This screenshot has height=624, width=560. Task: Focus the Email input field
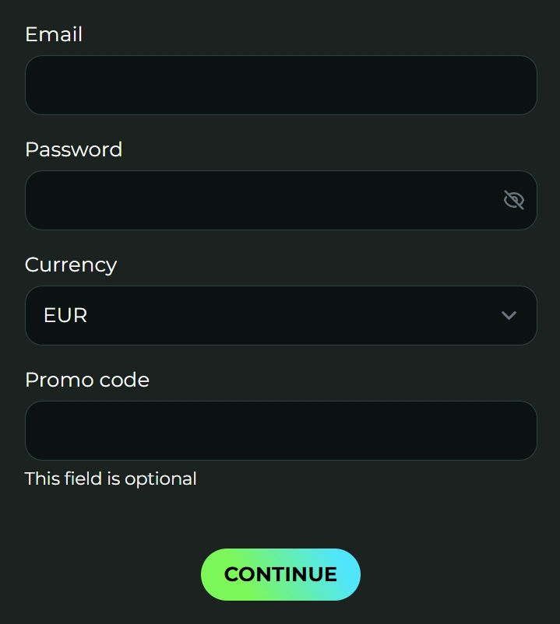280,85
